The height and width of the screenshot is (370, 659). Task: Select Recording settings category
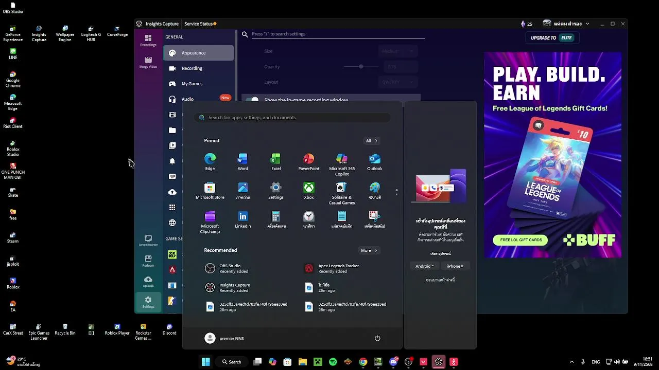tap(199, 68)
